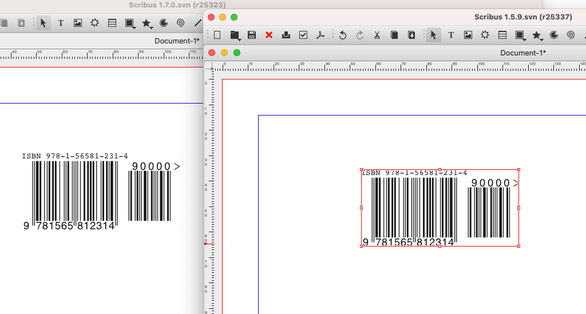Click the red X close document icon
This screenshot has height=314, width=586.
point(269,35)
